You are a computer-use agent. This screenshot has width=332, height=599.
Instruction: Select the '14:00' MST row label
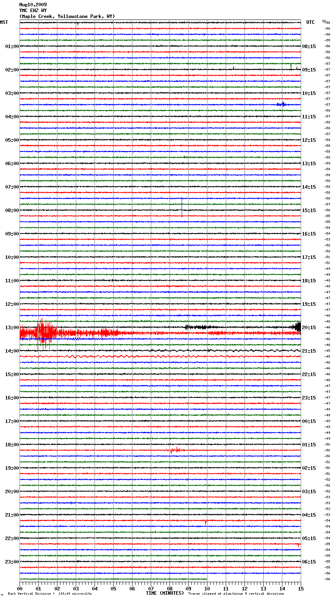12,351
